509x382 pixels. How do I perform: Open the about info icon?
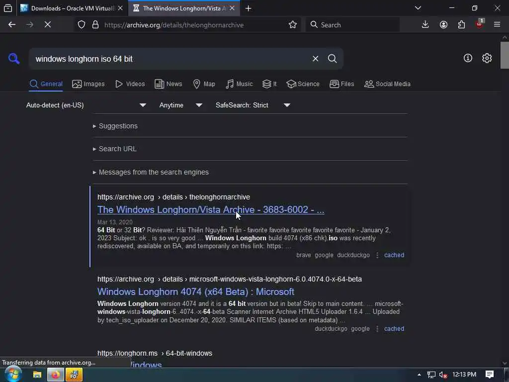click(468, 58)
